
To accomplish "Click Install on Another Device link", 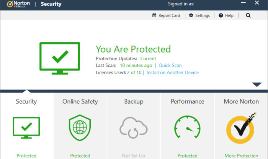I will point(172,73).
